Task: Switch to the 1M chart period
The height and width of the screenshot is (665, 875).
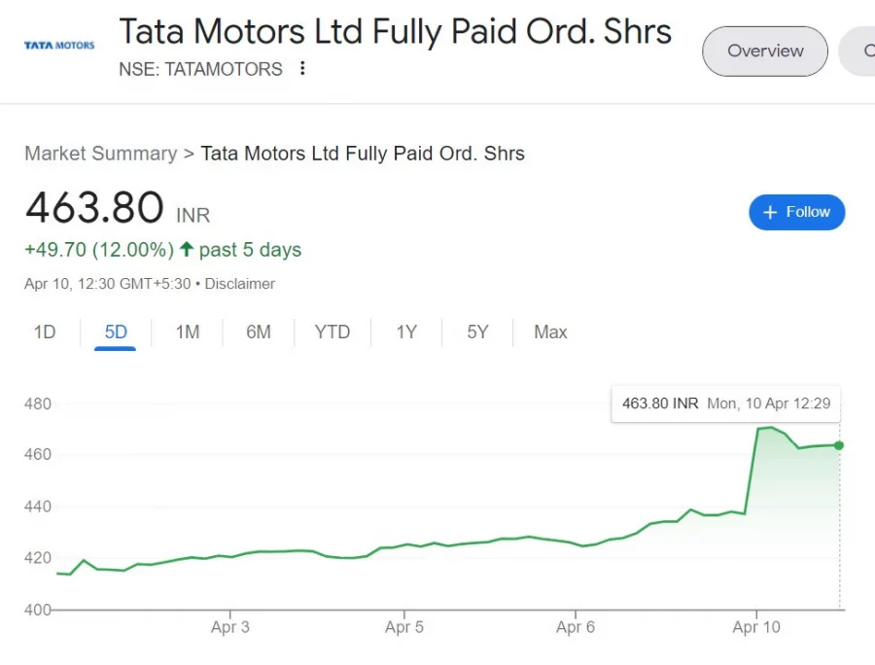Action: pos(187,332)
